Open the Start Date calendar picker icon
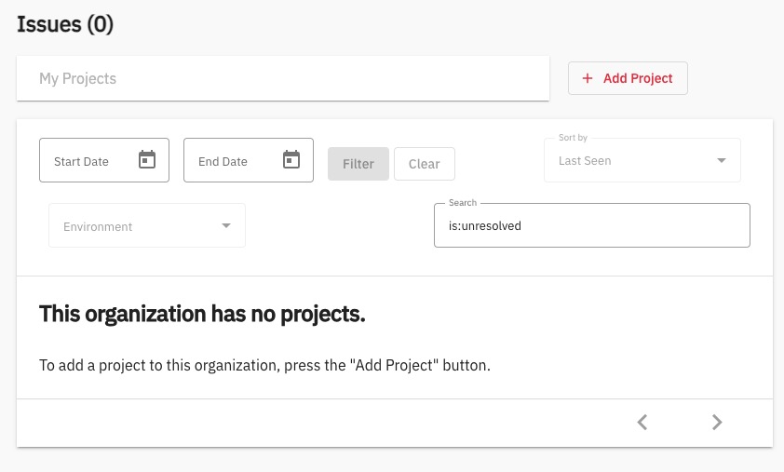784x472 pixels. point(146,160)
